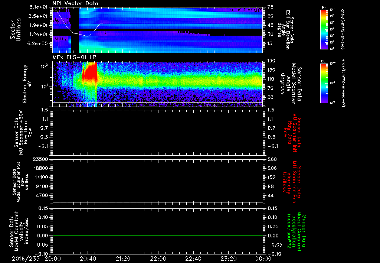Click the 190 scanner angle tick label

tap(272, 61)
